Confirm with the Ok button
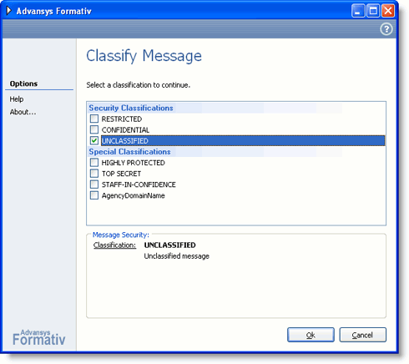Viewport: 409px width, 364px height. [311, 335]
